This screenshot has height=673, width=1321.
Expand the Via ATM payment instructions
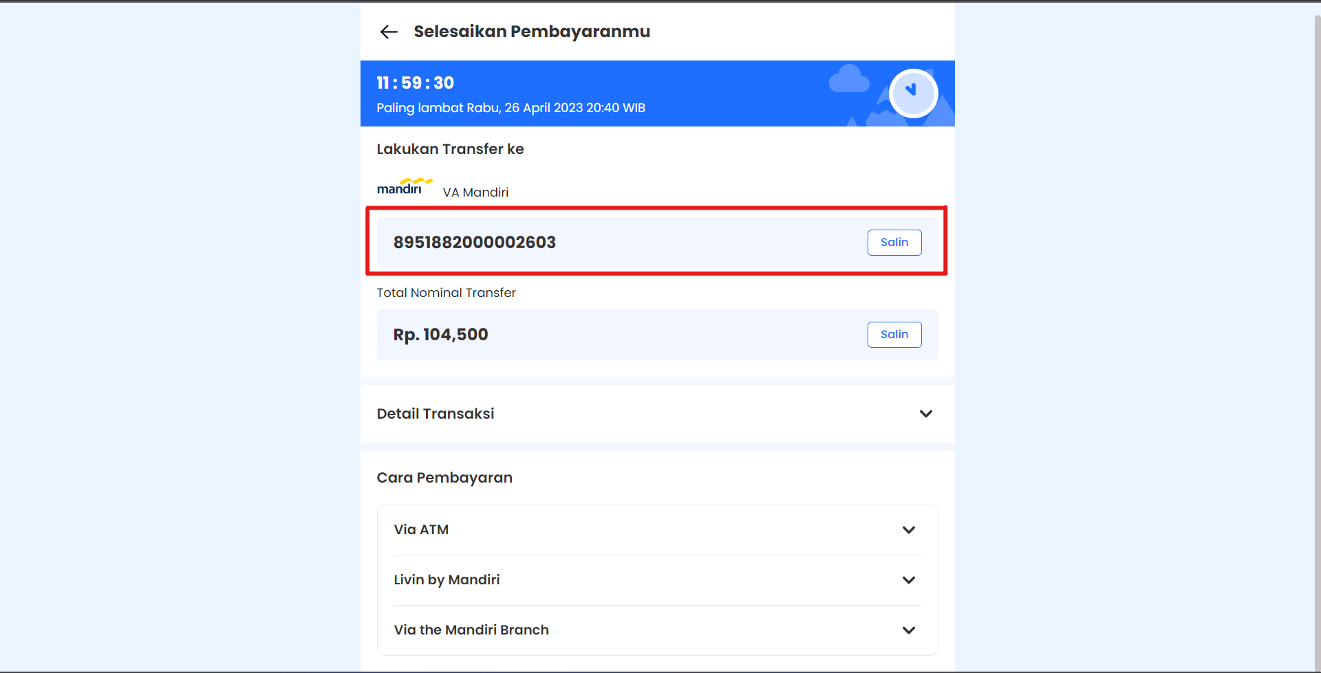click(x=908, y=530)
